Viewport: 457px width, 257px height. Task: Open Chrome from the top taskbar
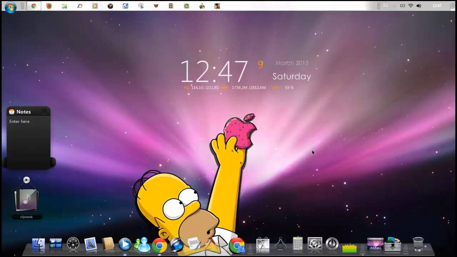point(34,6)
